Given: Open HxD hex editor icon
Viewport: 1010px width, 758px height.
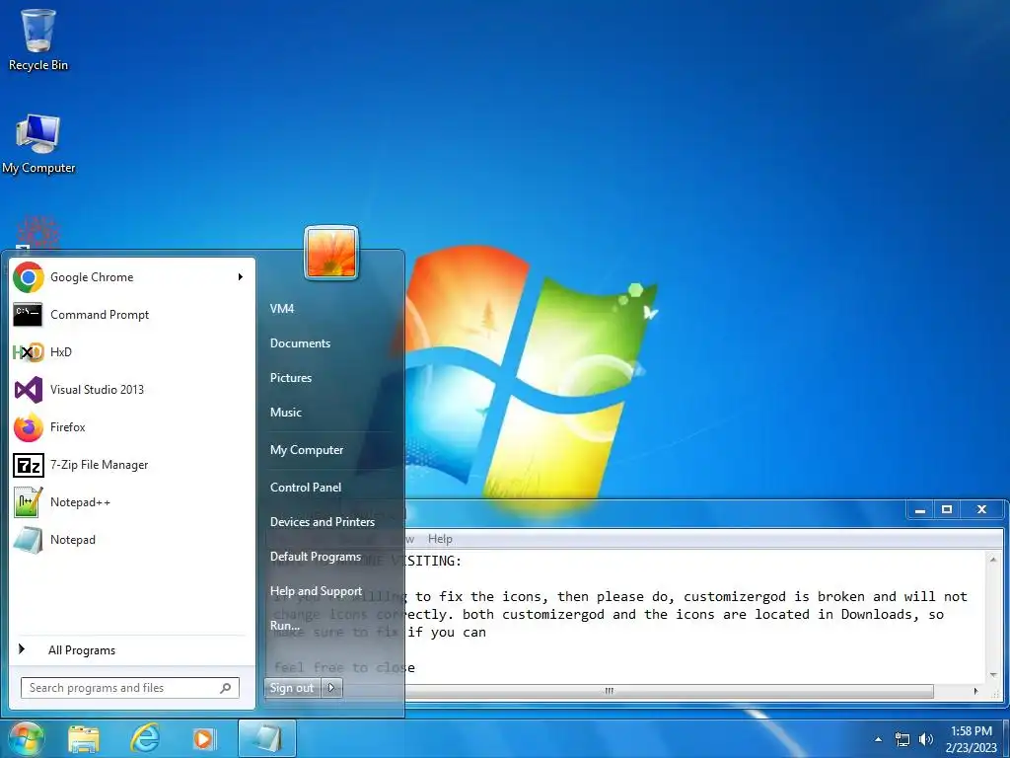Looking at the screenshot, I should pyautogui.click(x=29, y=352).
